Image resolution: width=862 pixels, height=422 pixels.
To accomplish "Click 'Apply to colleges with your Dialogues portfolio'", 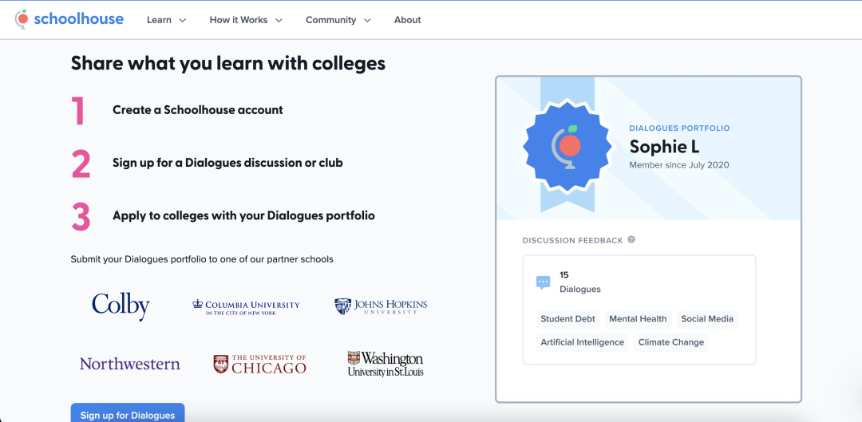I will 243,216.
